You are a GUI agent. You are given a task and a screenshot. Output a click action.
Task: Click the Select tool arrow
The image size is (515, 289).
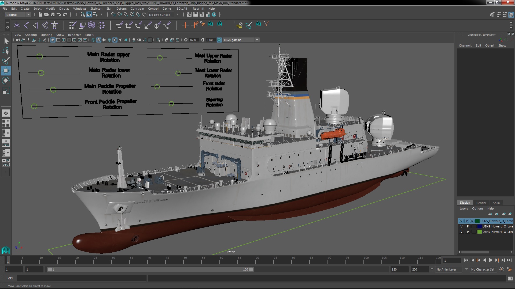click(6, 41)
